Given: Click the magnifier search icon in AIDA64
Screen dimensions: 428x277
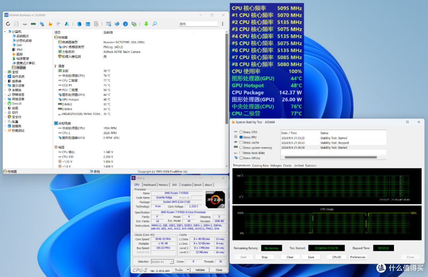Looking at the screenshot, I should 155,24.
